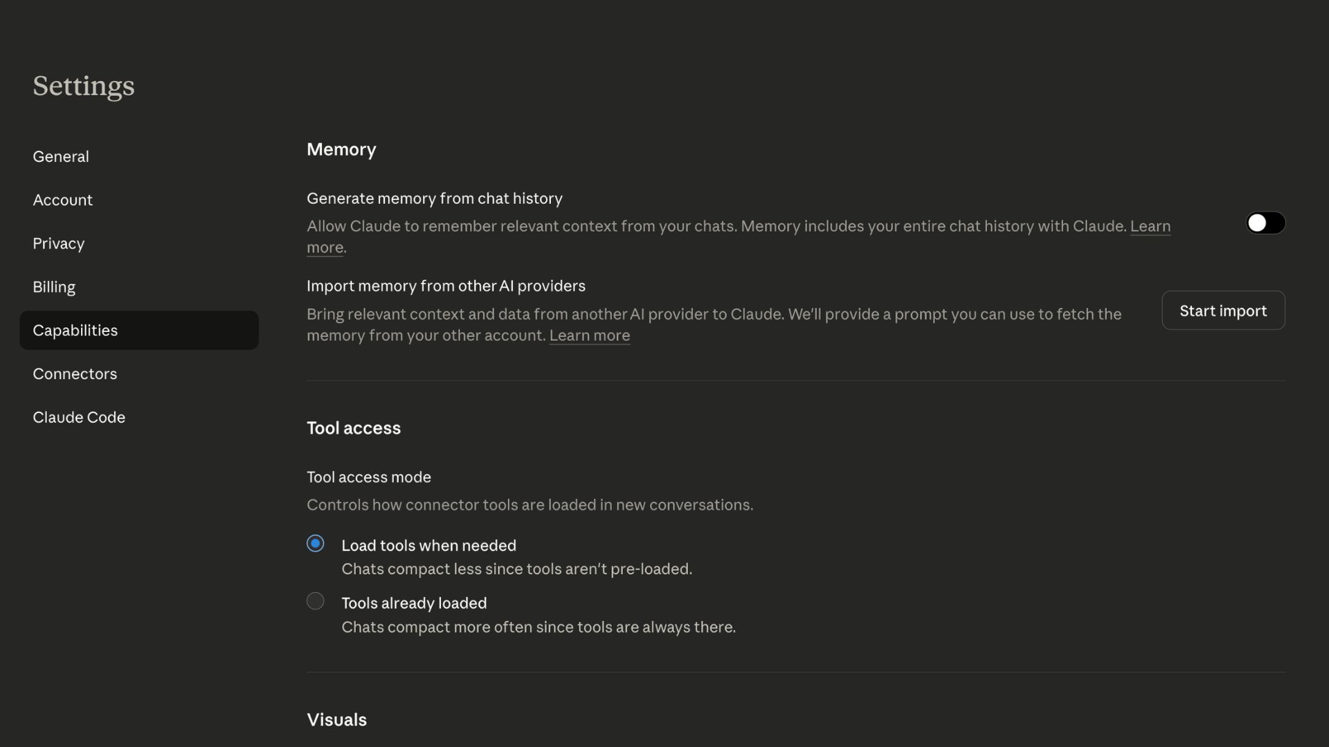Select Capabilities in the sidebar
This screenshot has height=747, width=1329.
point(75,331)
